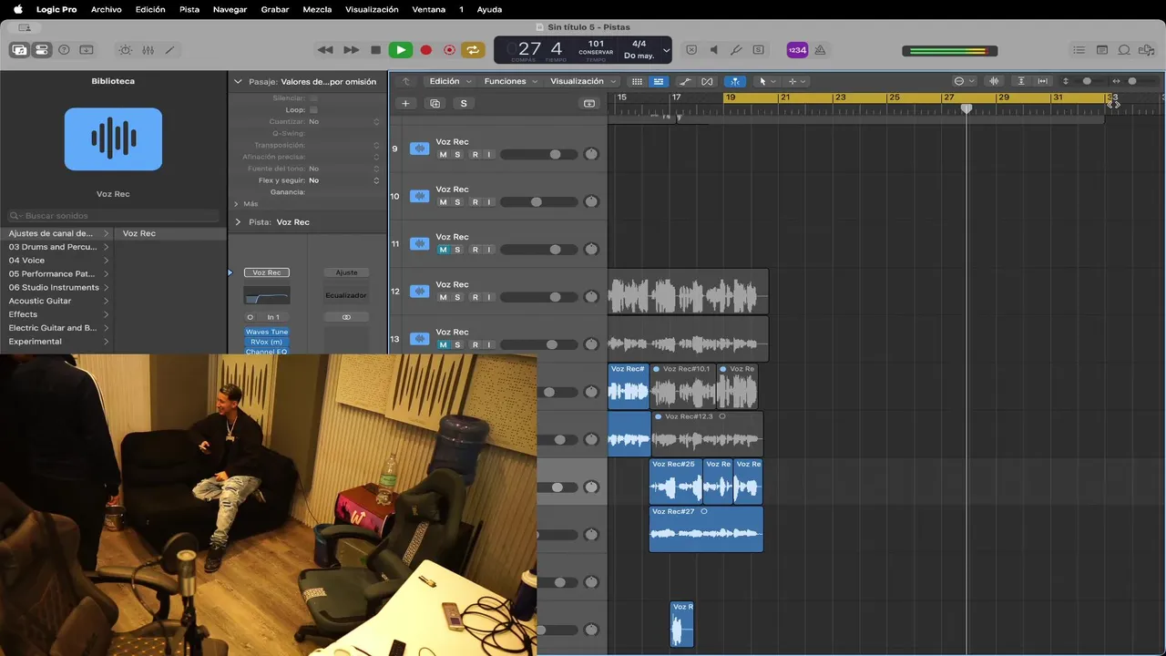The height and width of the screenshot is (656, 1166).
Task: Open the Ventana menu
Action: click(x=429, y=9)
